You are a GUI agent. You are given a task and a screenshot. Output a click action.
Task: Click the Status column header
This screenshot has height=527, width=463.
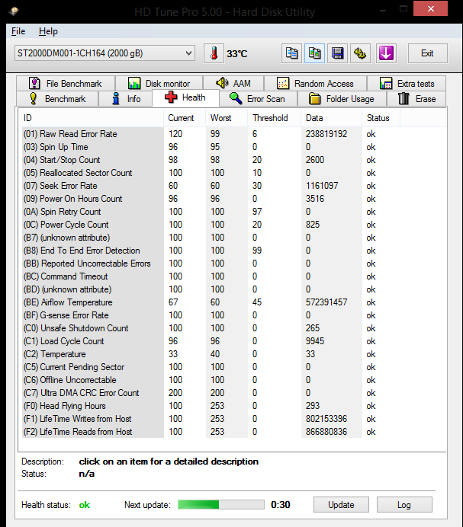coord(381,118)
